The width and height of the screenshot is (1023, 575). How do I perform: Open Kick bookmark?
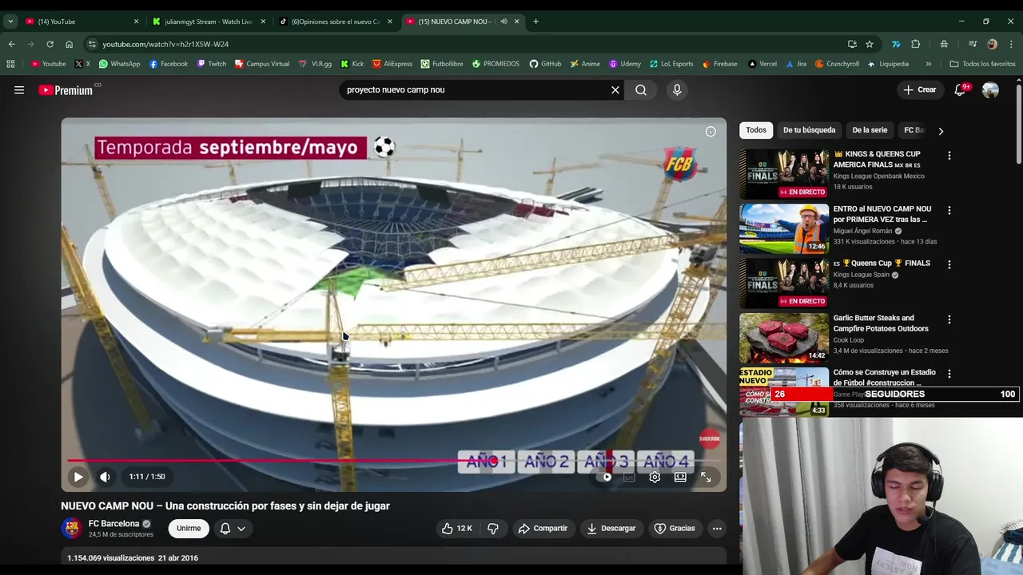(x=352, y=64)
